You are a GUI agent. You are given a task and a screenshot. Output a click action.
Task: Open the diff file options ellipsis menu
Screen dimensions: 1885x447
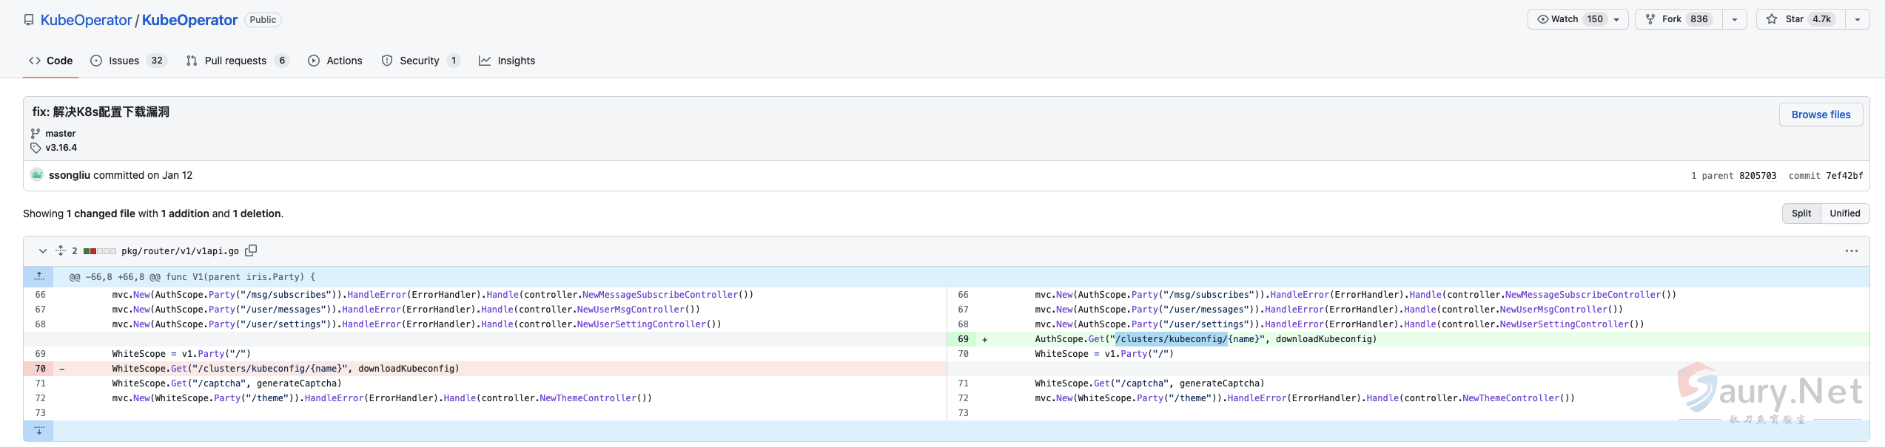pos(1851,251)
